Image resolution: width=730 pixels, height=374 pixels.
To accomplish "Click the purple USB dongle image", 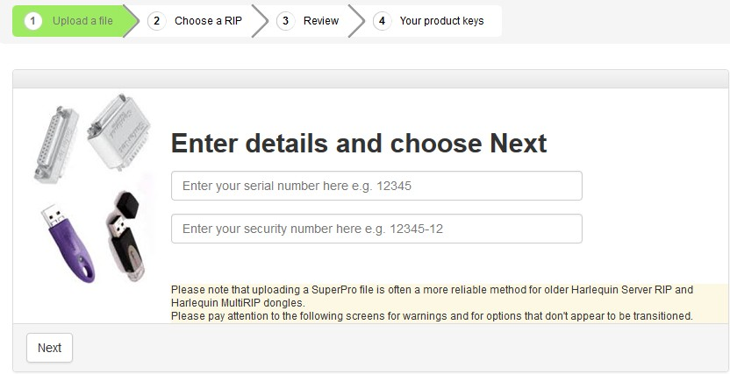I will [65, 242].
